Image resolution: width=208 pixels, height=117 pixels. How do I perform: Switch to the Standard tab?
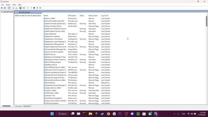tap(27, 106)
